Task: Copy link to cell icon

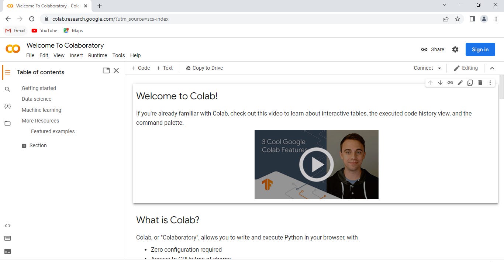Action: pyautogui.click(x=450, y=83)
